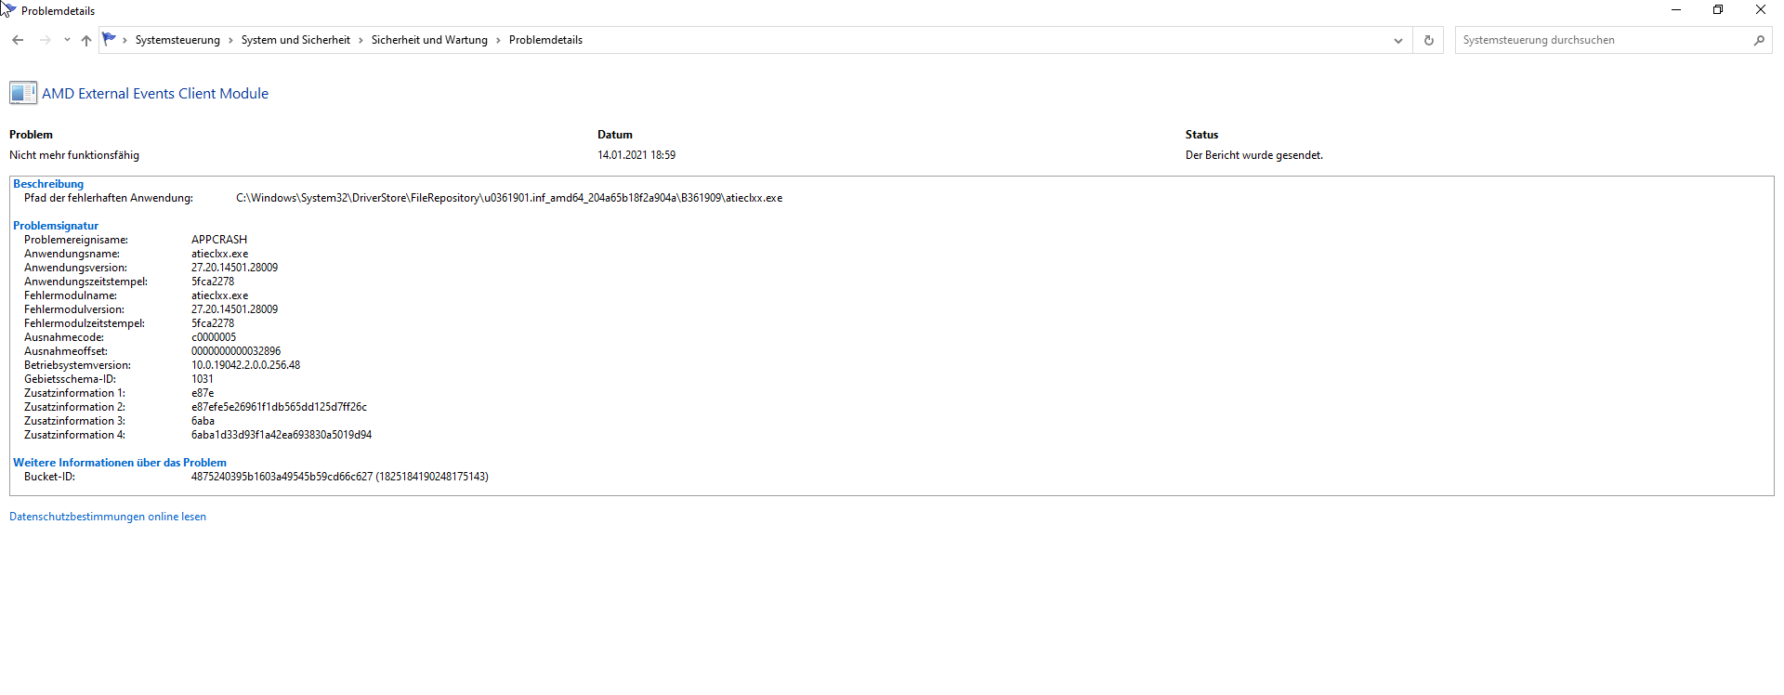Select Ausnahmecode value c0000005
Screen dimensions: 1784x695
[x=214, y=337]
